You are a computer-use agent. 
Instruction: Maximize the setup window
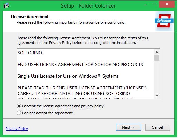[x=155, y=4]
